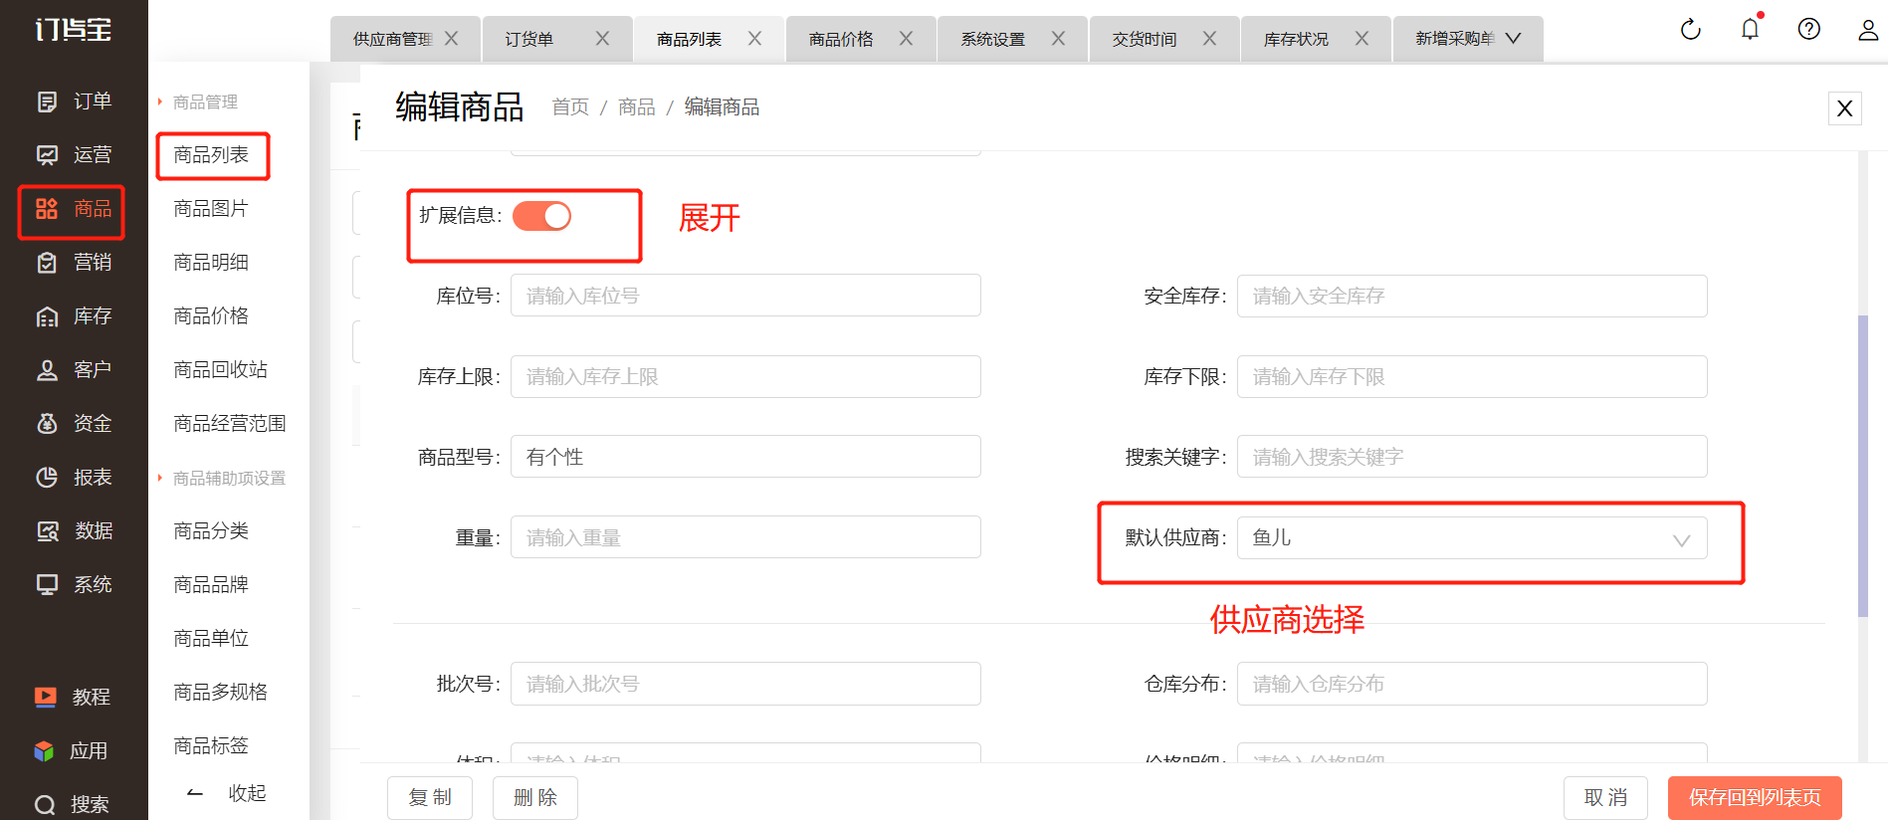1888x820 pixels.
Task: Open the 应用 apps cube icon
Action: pyautogui.click(x=44, y=751)
